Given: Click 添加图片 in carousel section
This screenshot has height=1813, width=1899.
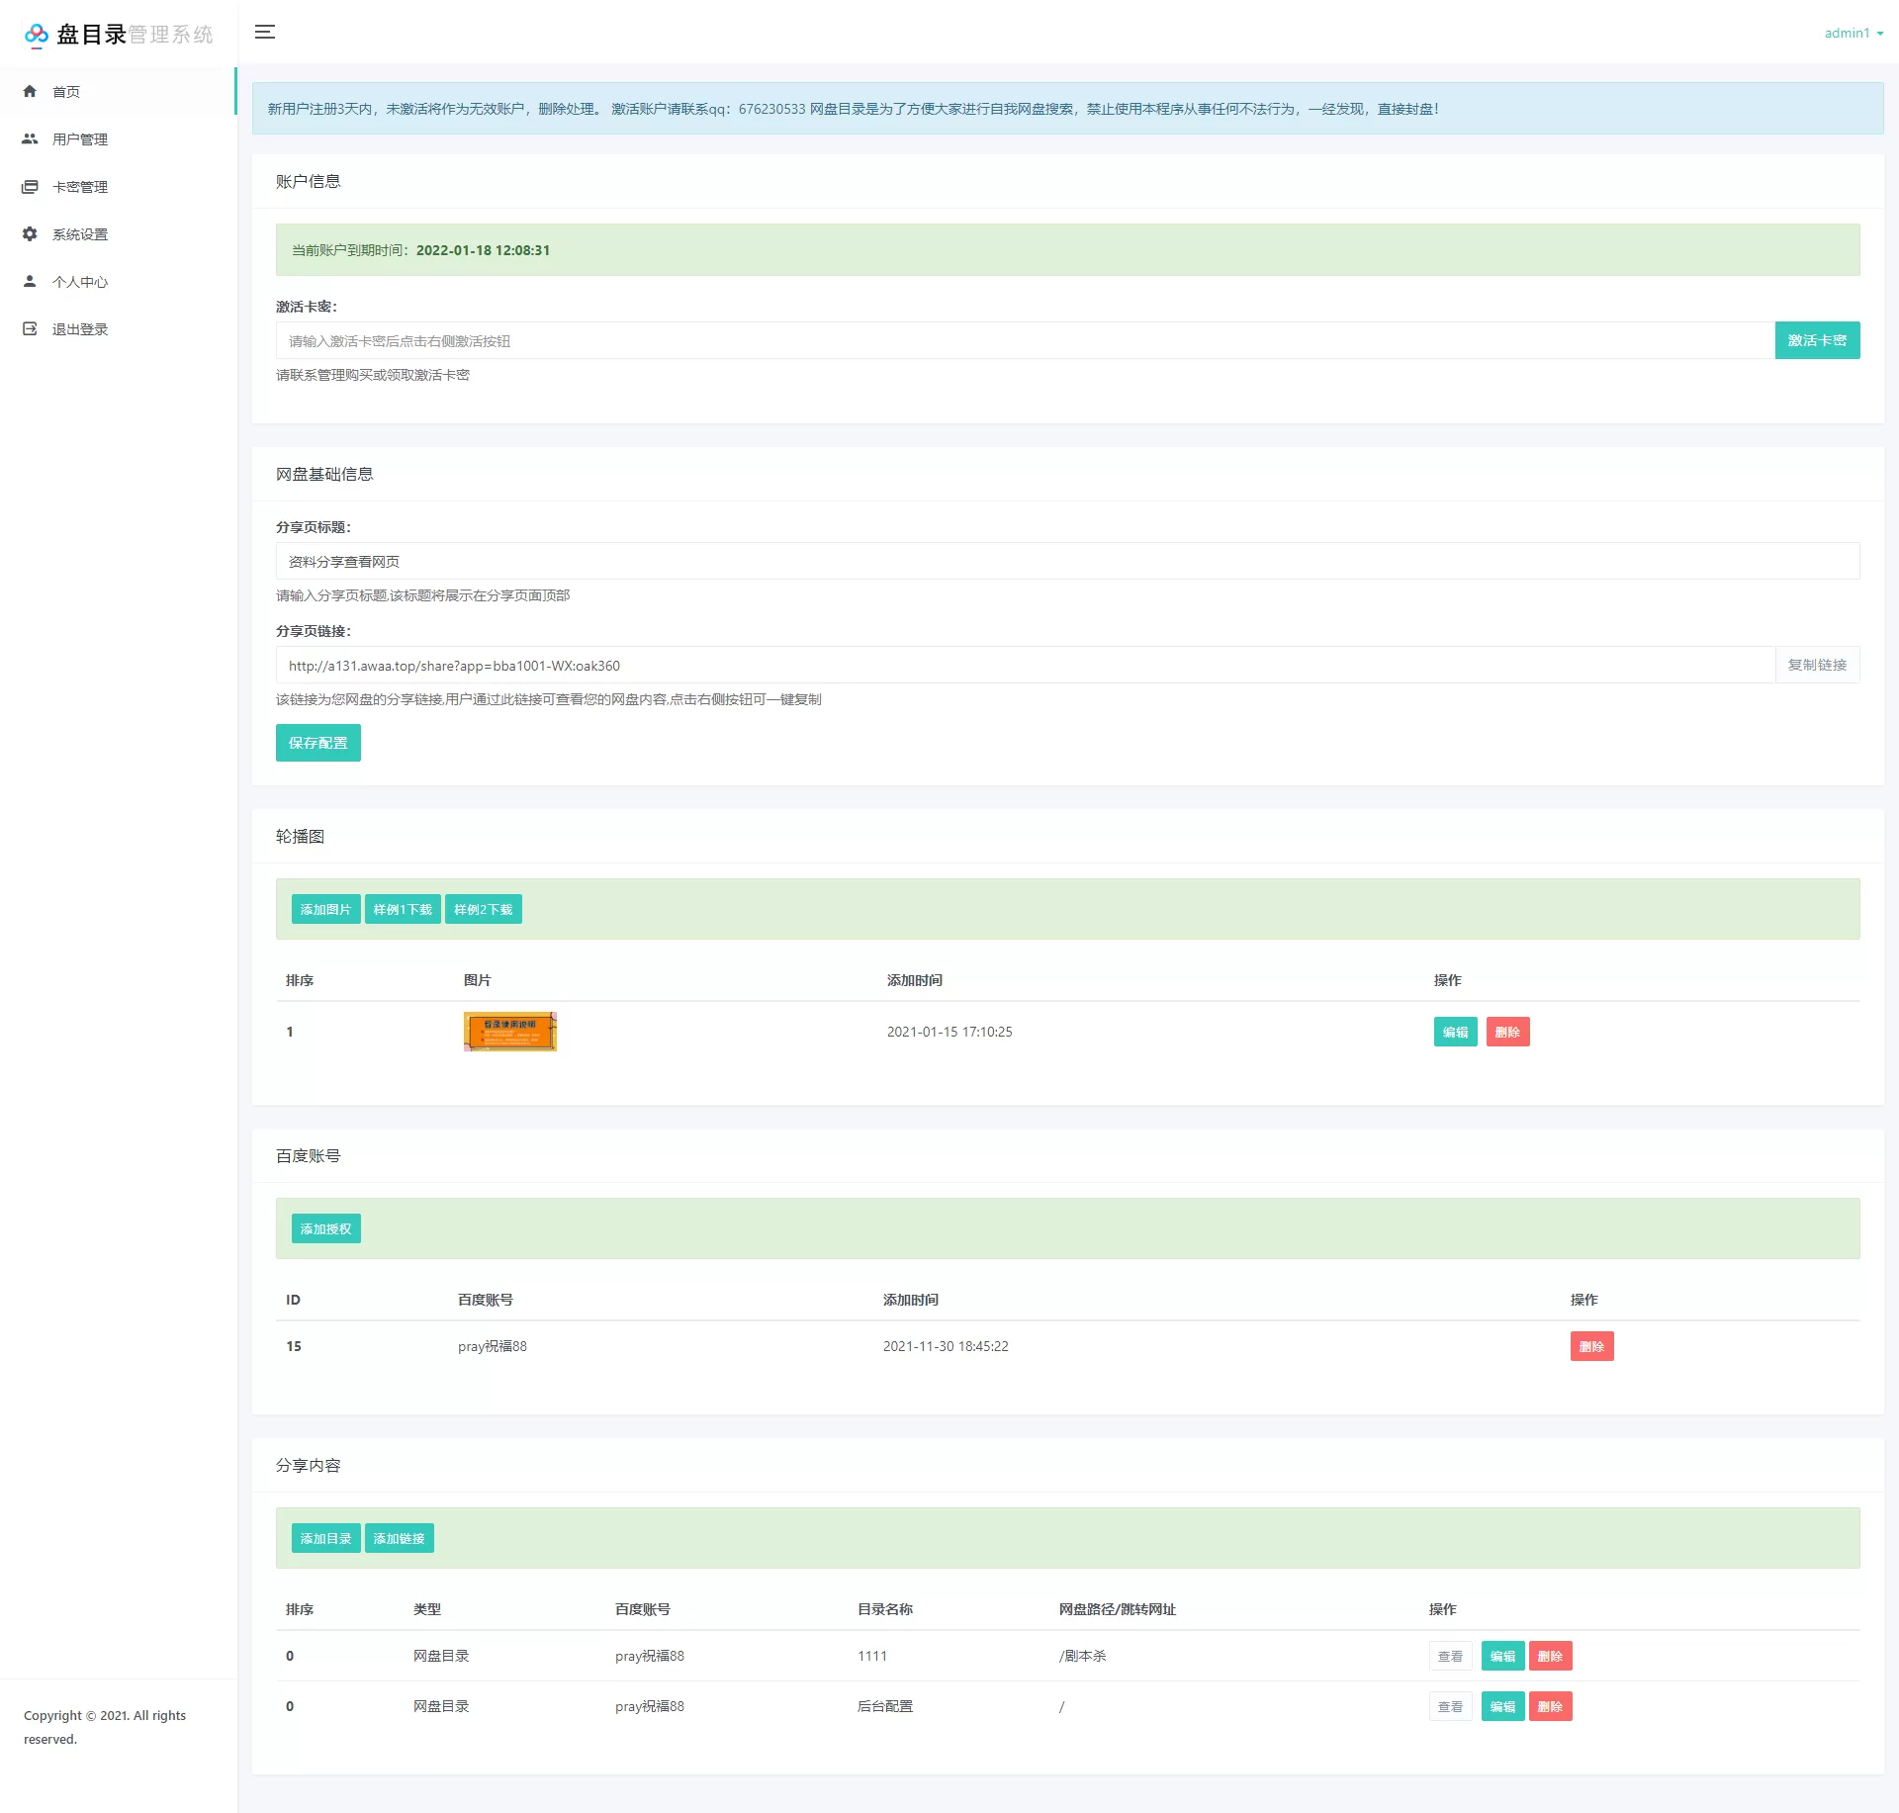Looking at the screenshot, I should pyautogui.click(x=325, y=909).
